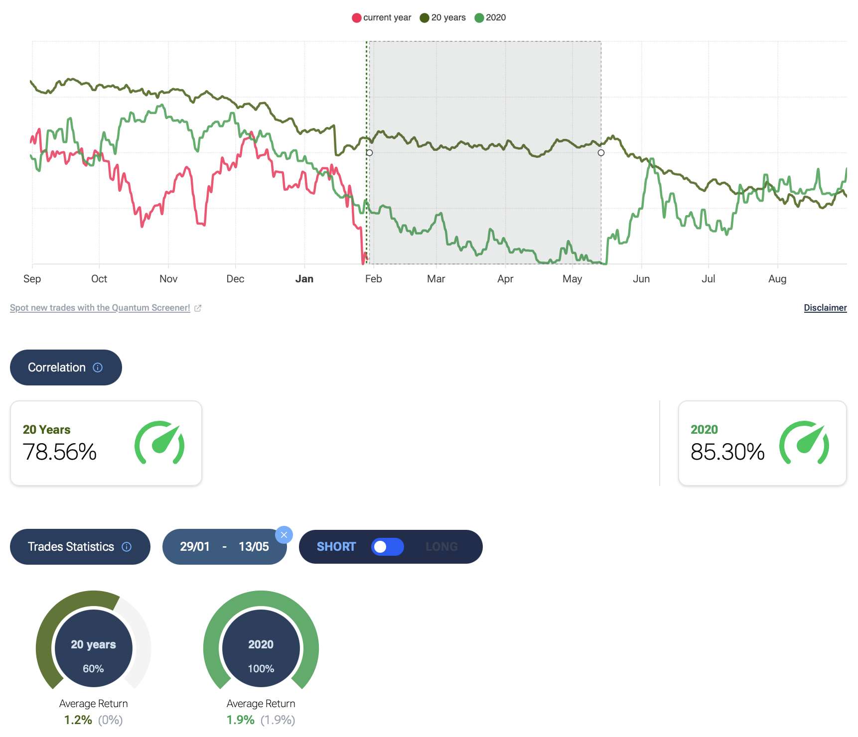858x737 pixels.
Task: Click the 2020 100% donut chart
Action: pyautogui.click(x=261, y=648)
